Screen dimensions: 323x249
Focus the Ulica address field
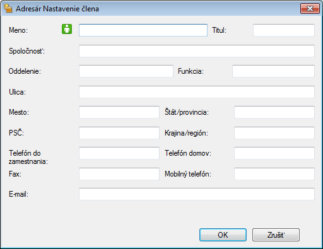tap(197, 92)
